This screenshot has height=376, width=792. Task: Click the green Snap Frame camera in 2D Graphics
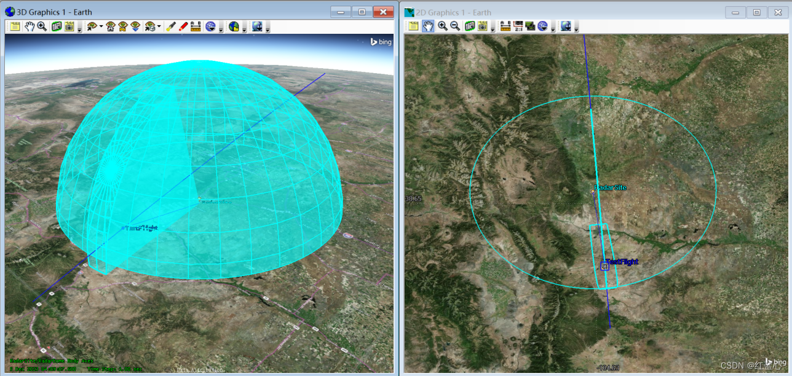coord(470,26)
